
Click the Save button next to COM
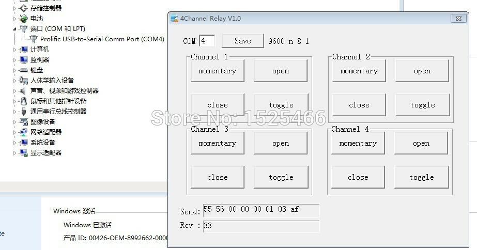[x=243, y=41]
